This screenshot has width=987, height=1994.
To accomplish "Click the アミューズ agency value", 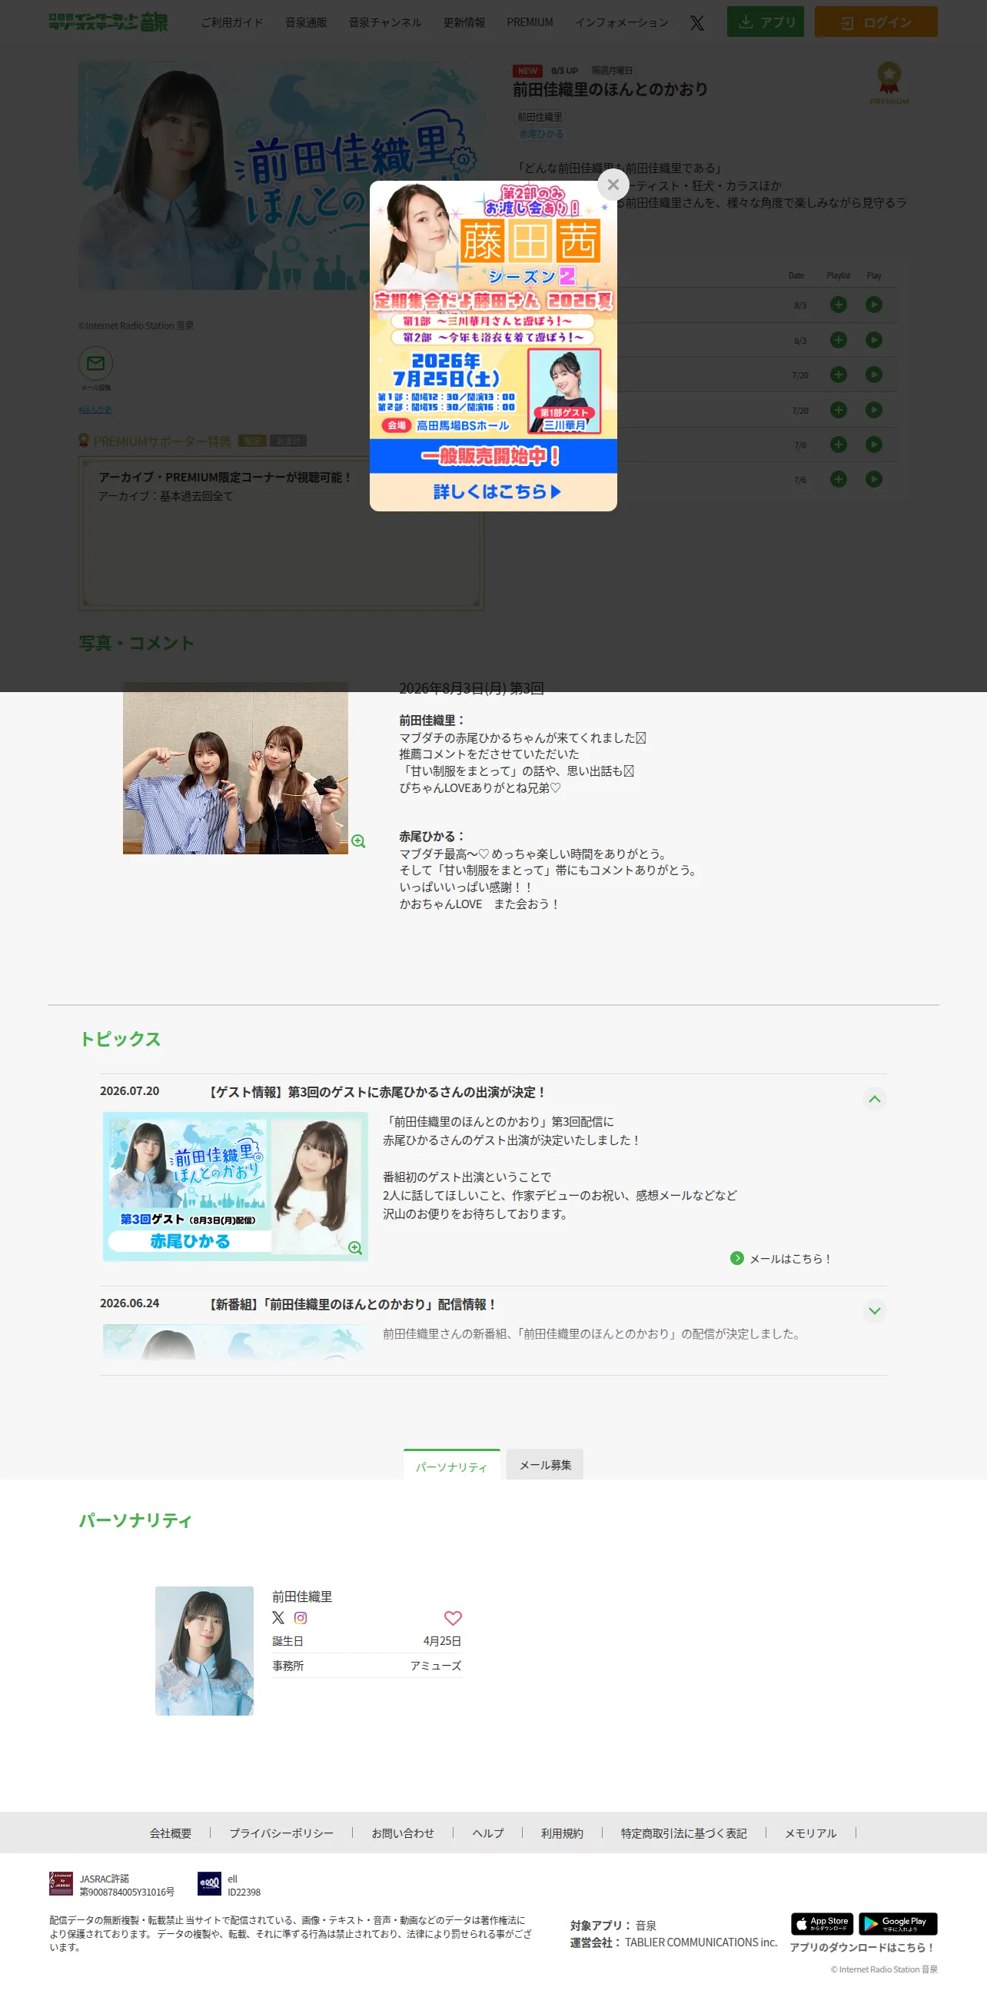I will tap(436, 1666).
